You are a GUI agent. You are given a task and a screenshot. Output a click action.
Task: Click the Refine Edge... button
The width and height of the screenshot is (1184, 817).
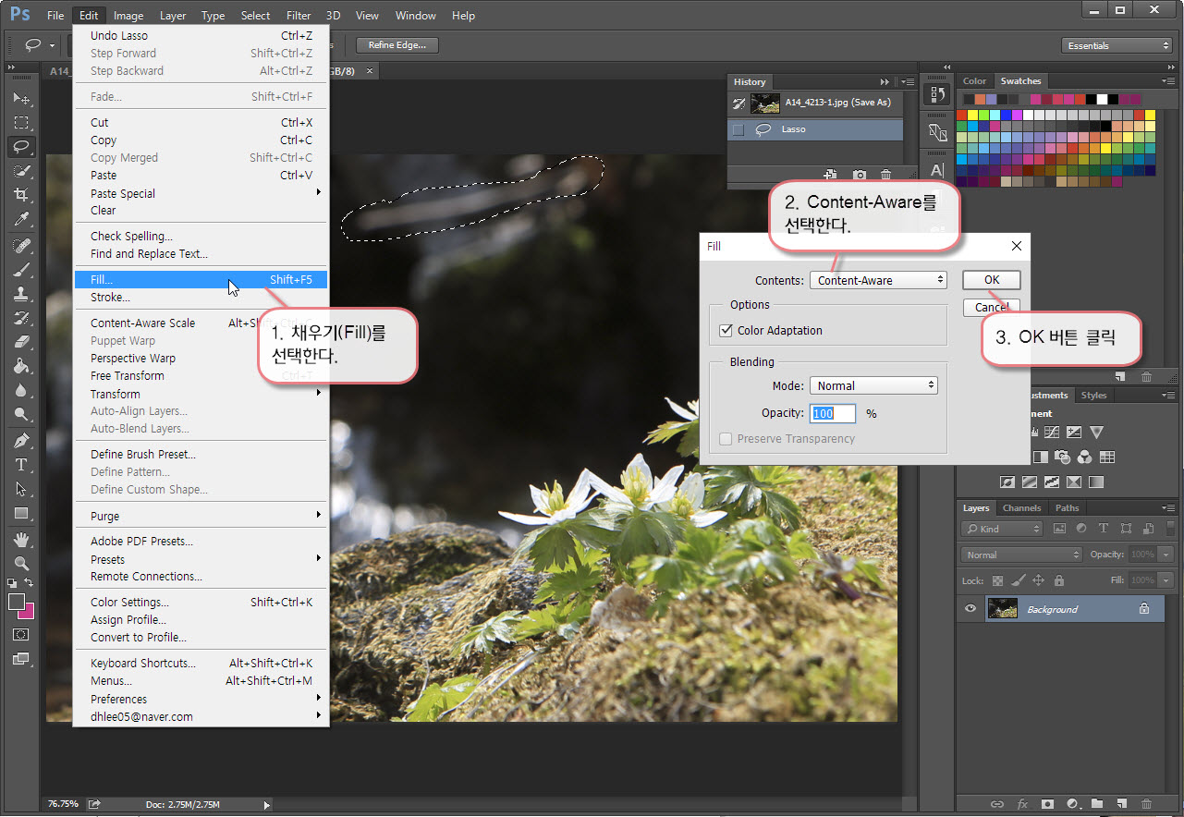pos(397,45)
